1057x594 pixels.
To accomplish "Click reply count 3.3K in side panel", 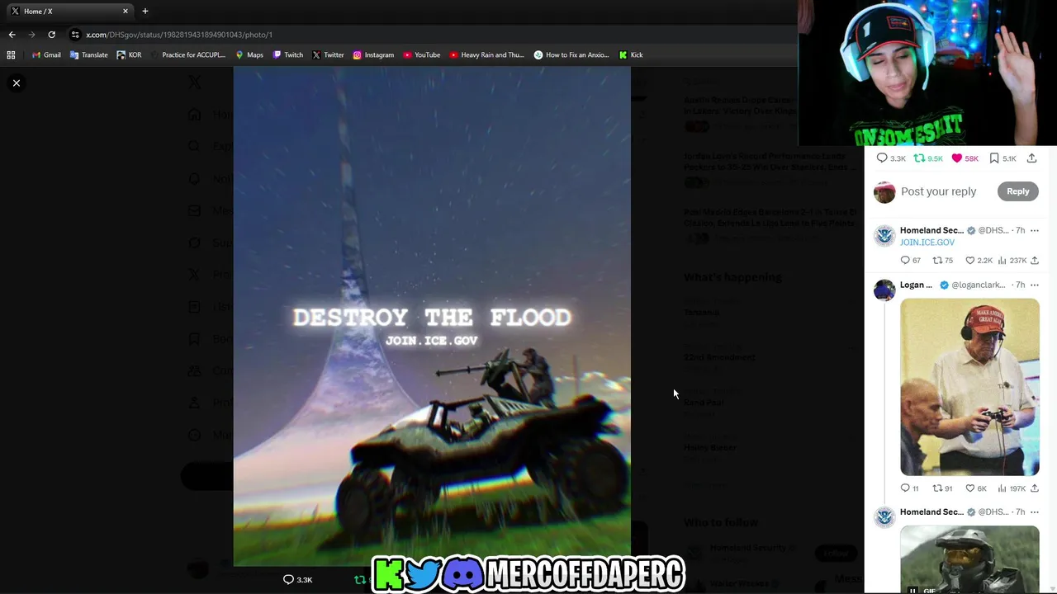I will point(891,158).
